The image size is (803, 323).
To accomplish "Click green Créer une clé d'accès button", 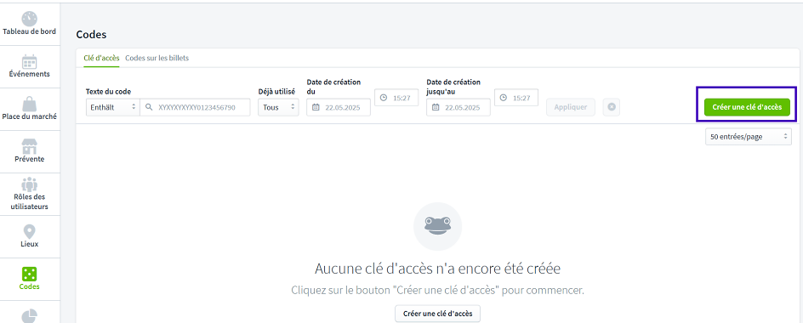I will [x=747, y=107].
